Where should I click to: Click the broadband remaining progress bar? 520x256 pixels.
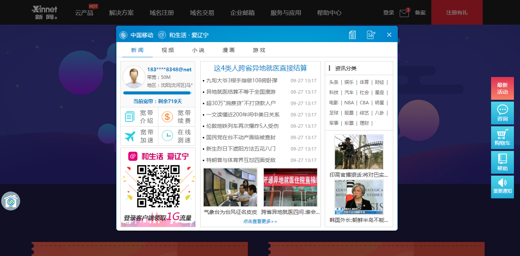(x=158, y=93)
